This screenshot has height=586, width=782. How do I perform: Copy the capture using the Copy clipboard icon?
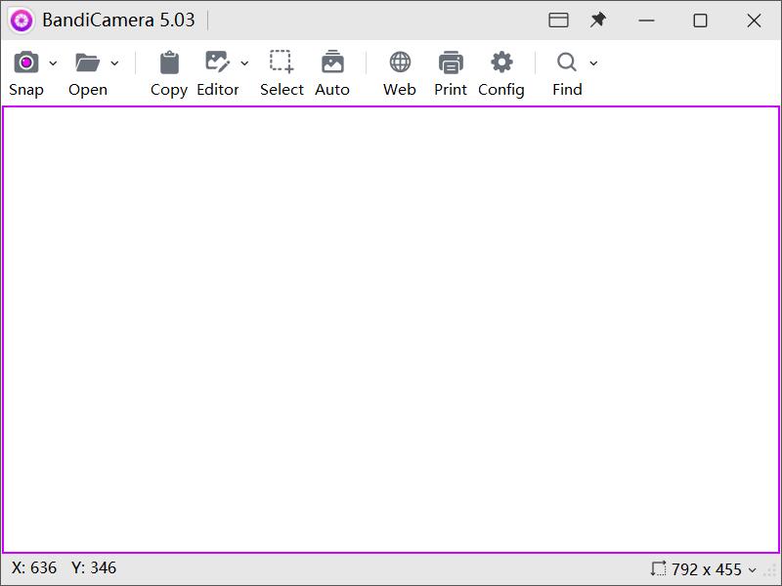[x=169, y=63]
